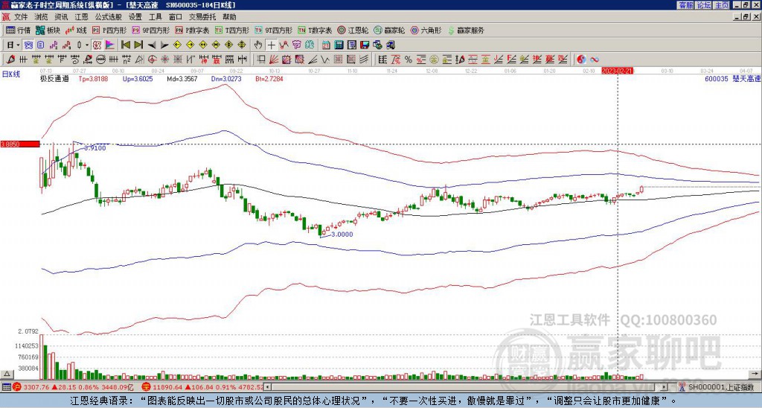Click the colorful flag icon
Image resolution: width=762 pixels, height=408 pixels.
(110, 45)
